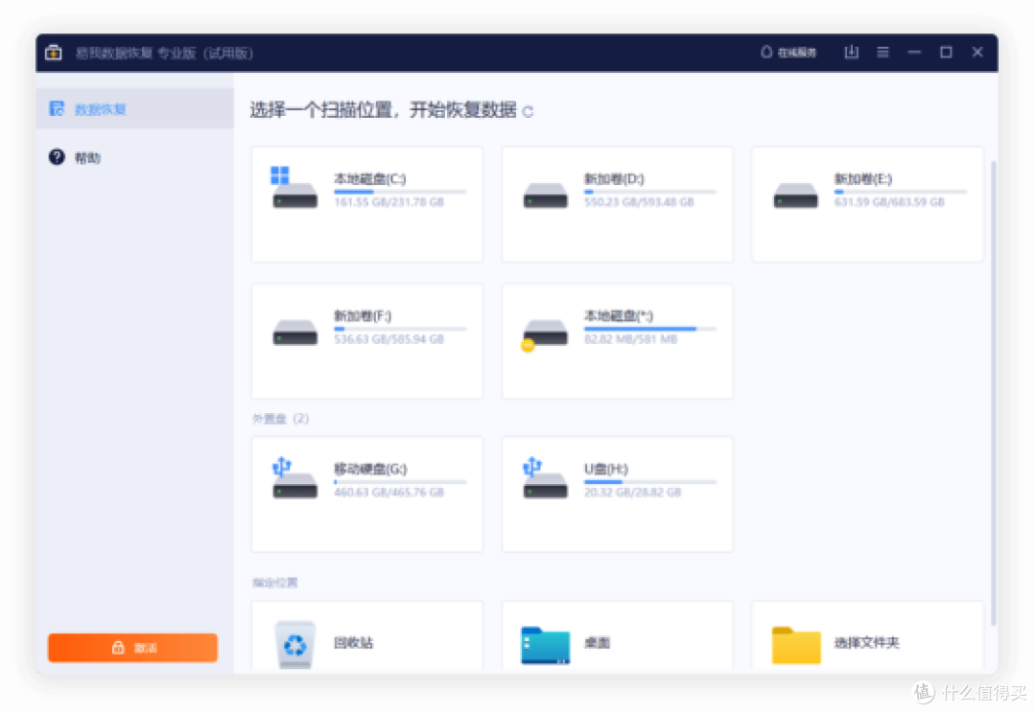
Task: Click the USB drive icon for U盘(H:)
Action: 545,478
